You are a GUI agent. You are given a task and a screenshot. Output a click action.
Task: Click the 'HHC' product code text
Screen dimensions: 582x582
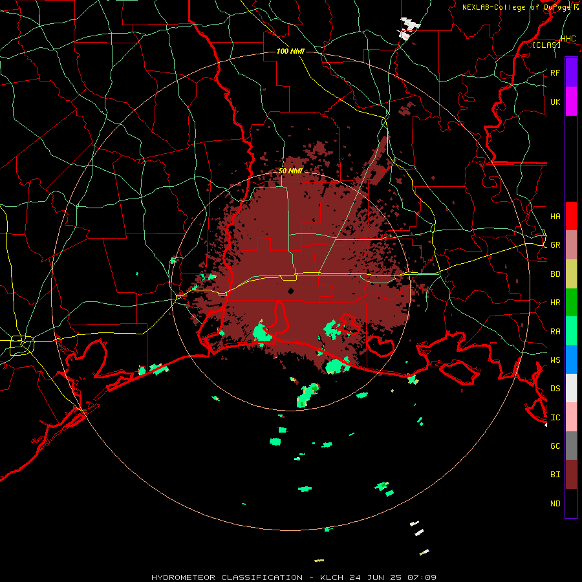tap(568, 39)
